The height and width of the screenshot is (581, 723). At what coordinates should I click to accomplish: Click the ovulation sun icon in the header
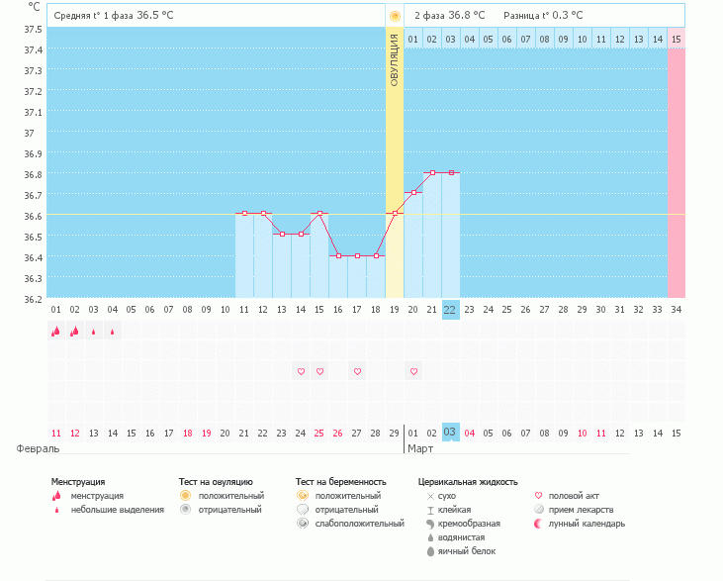tap(395, 16)
